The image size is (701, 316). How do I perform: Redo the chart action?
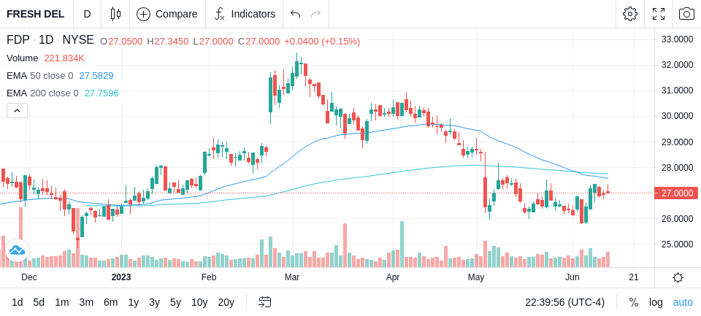click(316, 14)
